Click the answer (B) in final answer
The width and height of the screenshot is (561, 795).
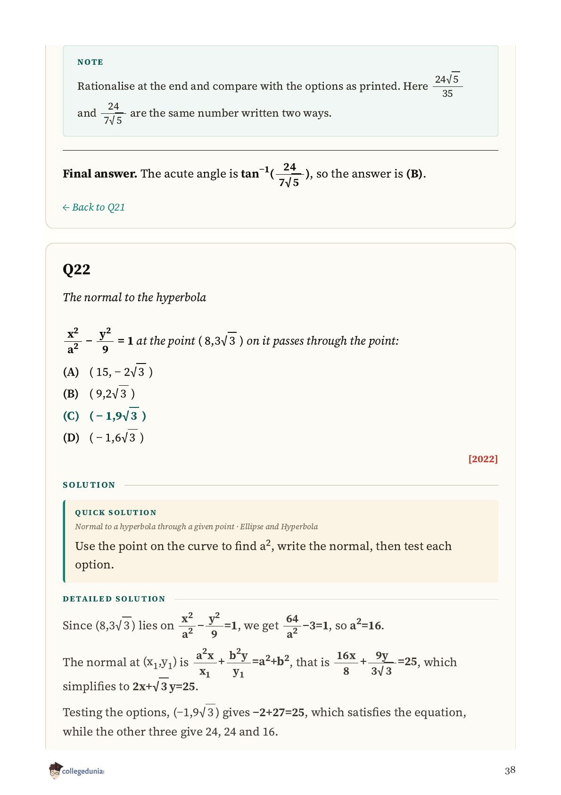pyautogui.click(x=414, y=174)
